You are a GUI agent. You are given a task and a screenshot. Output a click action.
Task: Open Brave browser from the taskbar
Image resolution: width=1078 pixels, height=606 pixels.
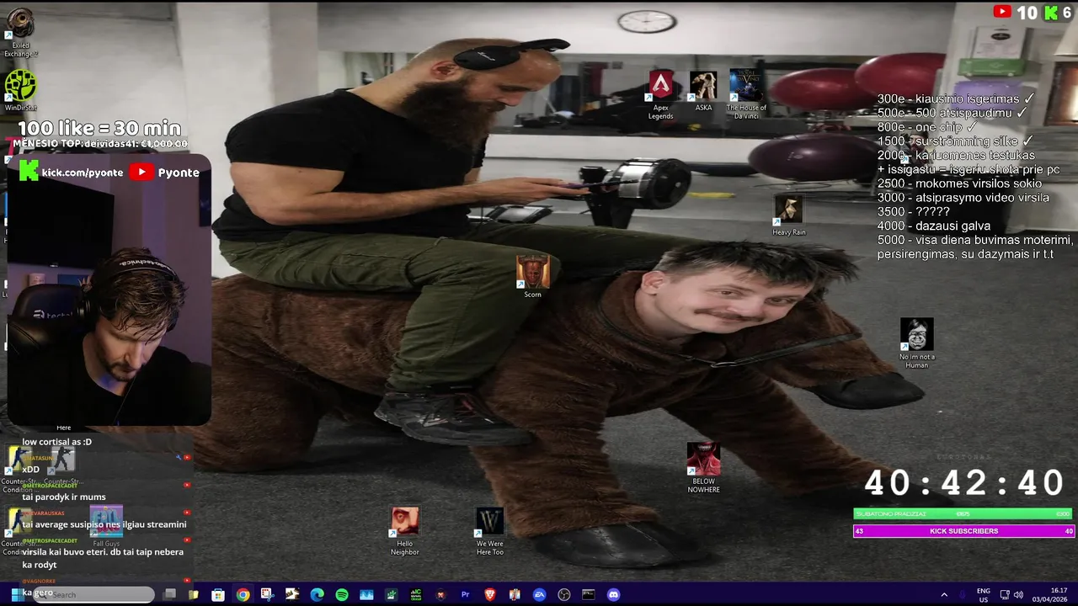[490, 594]
